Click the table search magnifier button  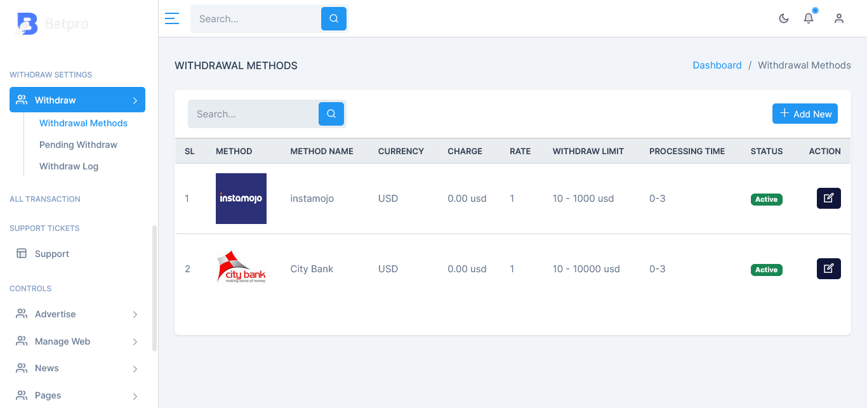click(x=331, y=114)
